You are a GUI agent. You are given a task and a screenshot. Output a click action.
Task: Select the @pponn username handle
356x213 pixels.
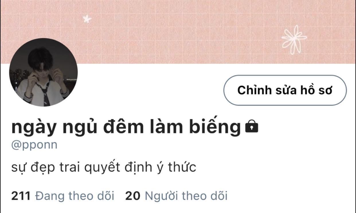click(x=34, y=145)
